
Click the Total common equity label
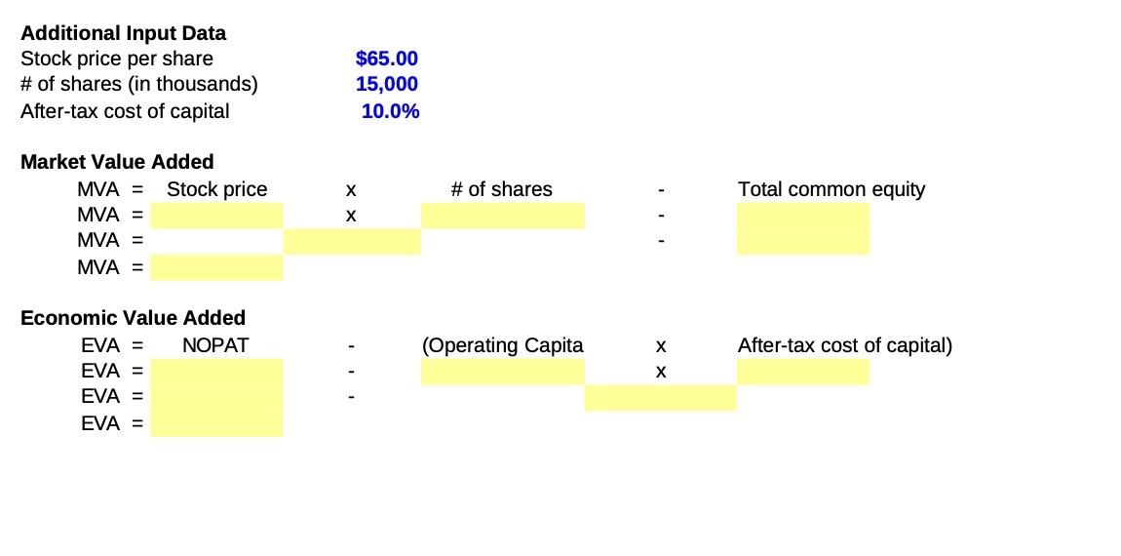pyautogui.click(x=831, y=189)
